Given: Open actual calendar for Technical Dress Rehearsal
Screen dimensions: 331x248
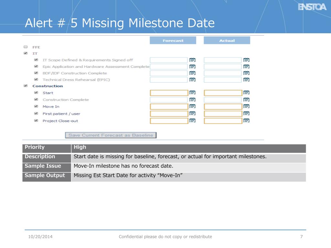Looking at the screenshot, I should [x=246, y=80].
